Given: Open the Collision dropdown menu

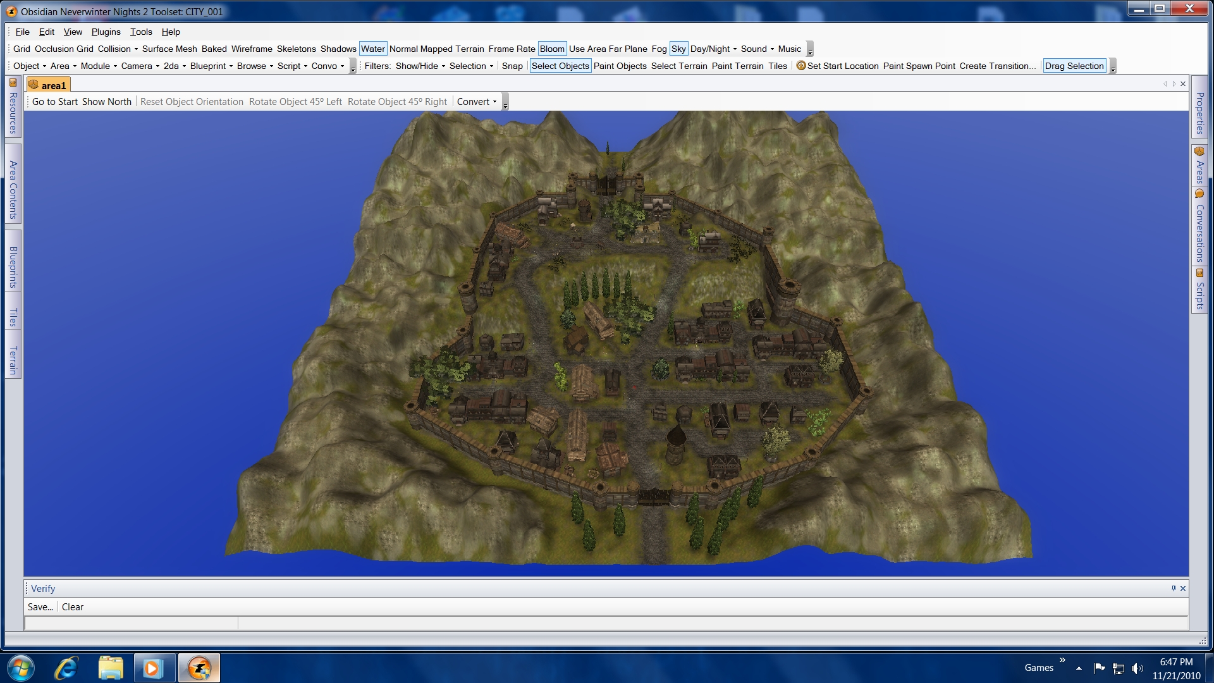Looking at the screenshot, I should tap(118, 49).
